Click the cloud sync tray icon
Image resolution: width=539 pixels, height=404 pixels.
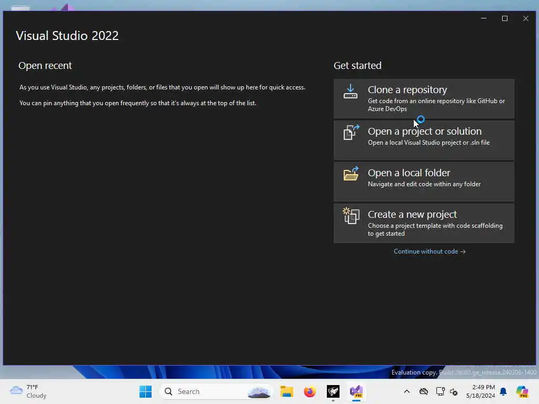(x=424, y=391)
